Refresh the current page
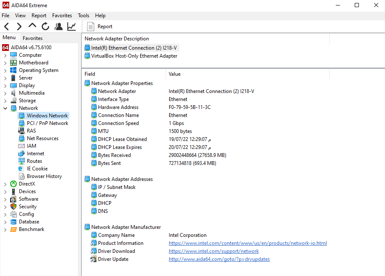385x276 pixels. point(45,26)
